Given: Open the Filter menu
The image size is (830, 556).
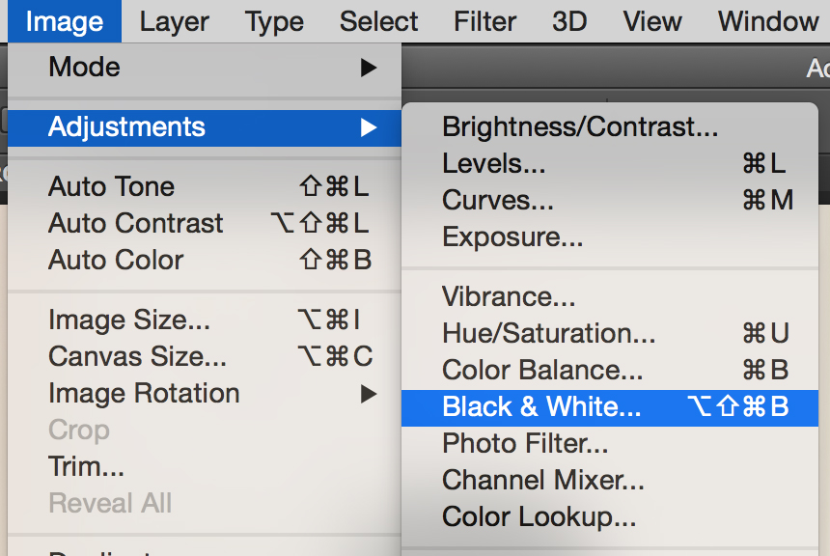Looking at the screenshot, I should pyautogui.click(x=484, y=21).
